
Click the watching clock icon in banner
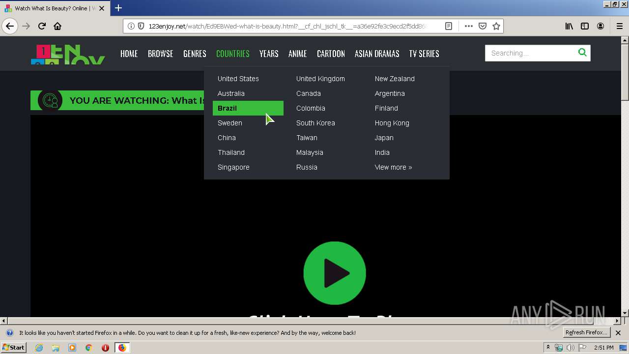click(x=50, y=100)
